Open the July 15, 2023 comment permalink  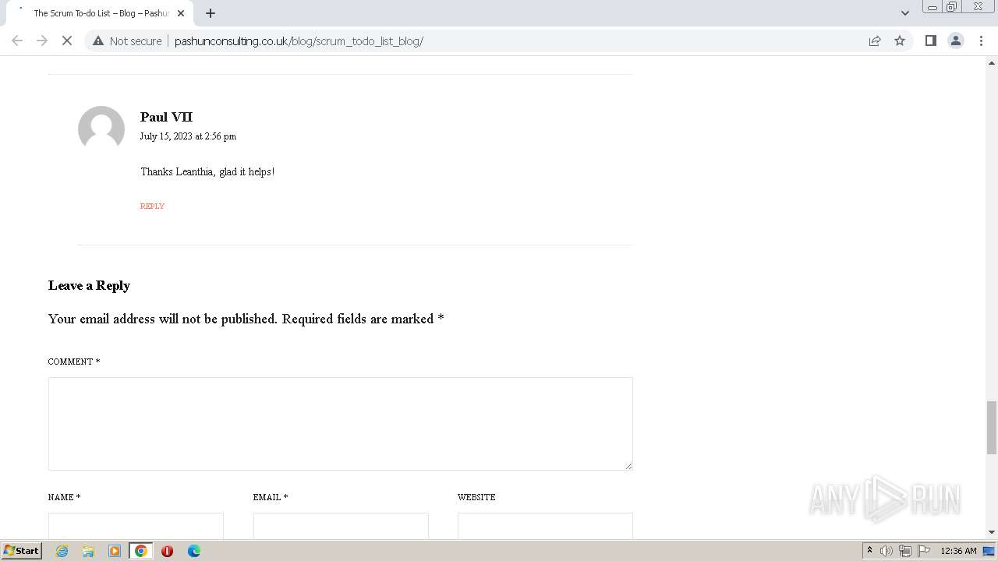188,136
